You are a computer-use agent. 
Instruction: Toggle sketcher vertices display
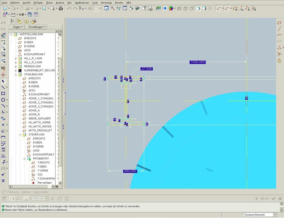click(x=3, y=60)
